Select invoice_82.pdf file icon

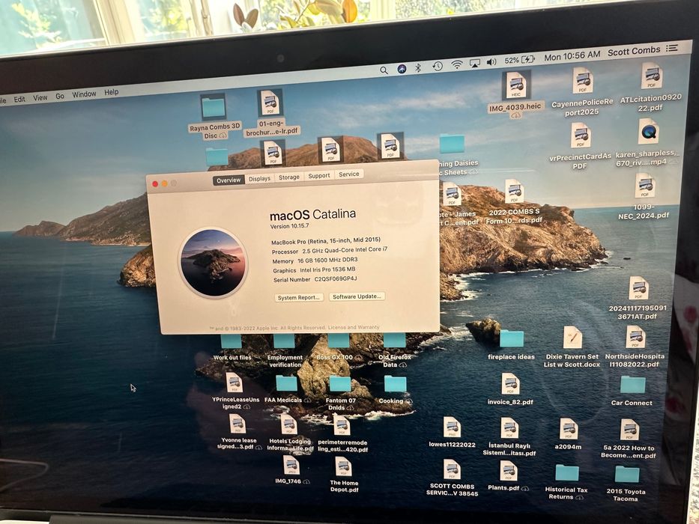point(510,383)
